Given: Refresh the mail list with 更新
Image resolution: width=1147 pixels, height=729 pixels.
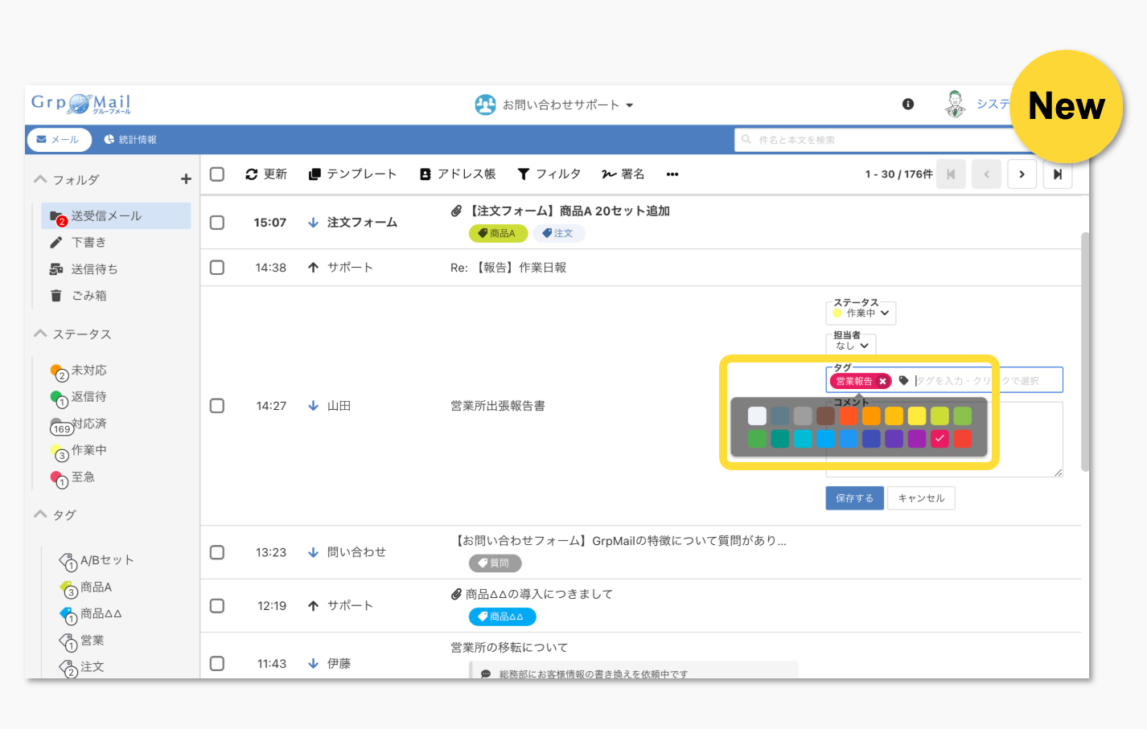Looking at the screenshot, I should tap(266, 174).
